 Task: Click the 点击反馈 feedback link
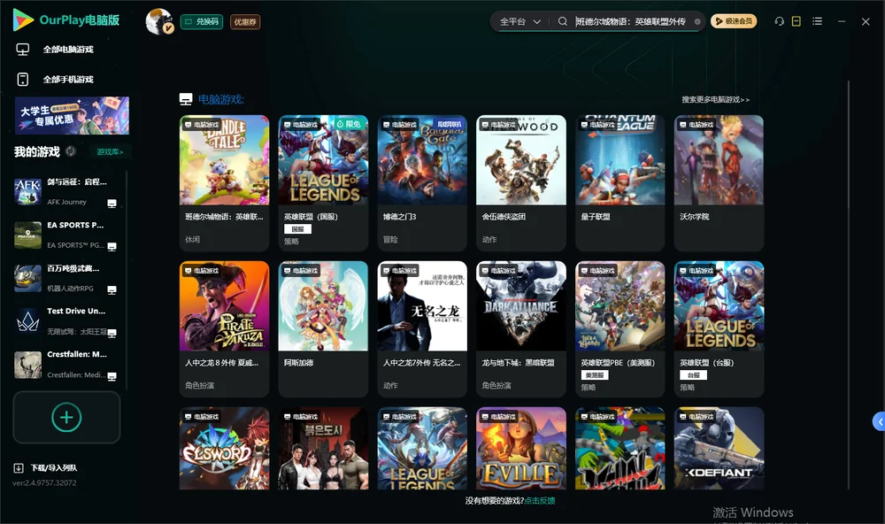[540, 500]
